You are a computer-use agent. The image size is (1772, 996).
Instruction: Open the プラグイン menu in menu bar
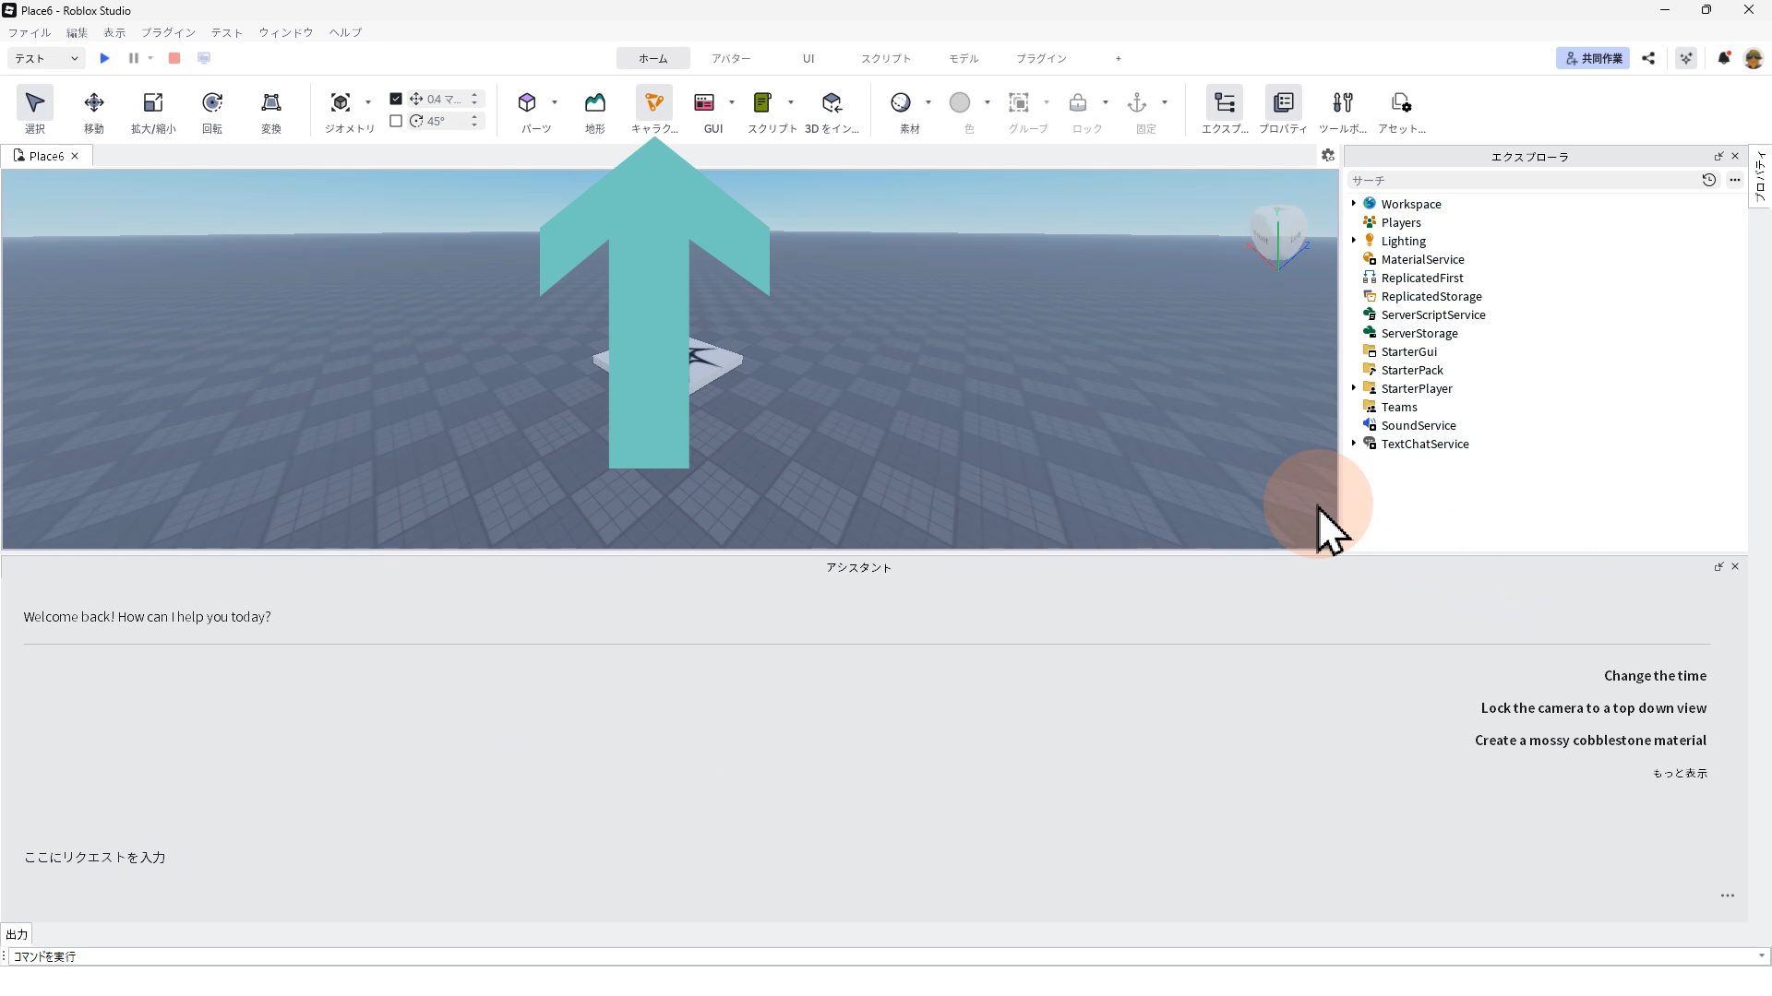(168, 32)
